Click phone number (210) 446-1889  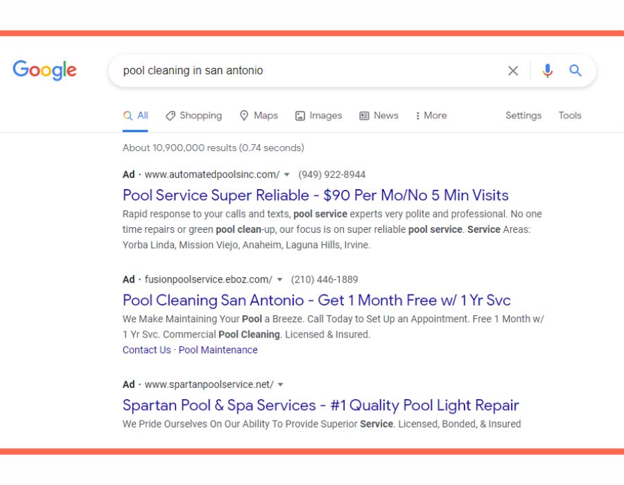[324, 280]
